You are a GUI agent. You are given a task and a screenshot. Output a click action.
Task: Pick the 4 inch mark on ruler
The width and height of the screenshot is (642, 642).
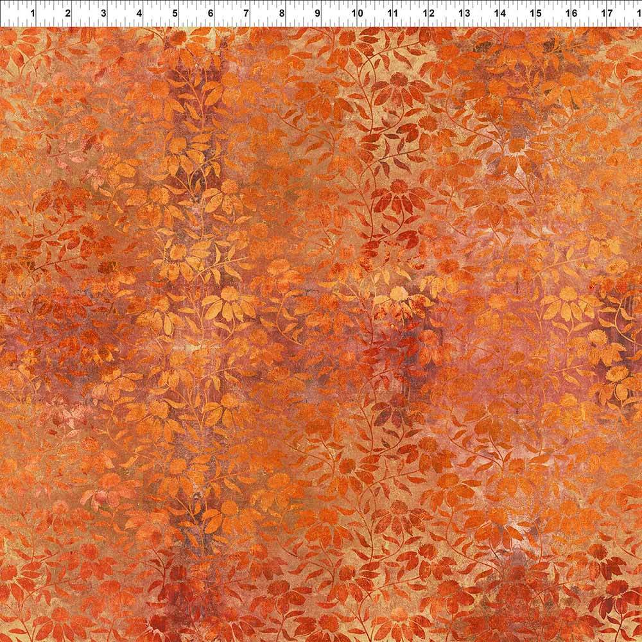[139, 12]
